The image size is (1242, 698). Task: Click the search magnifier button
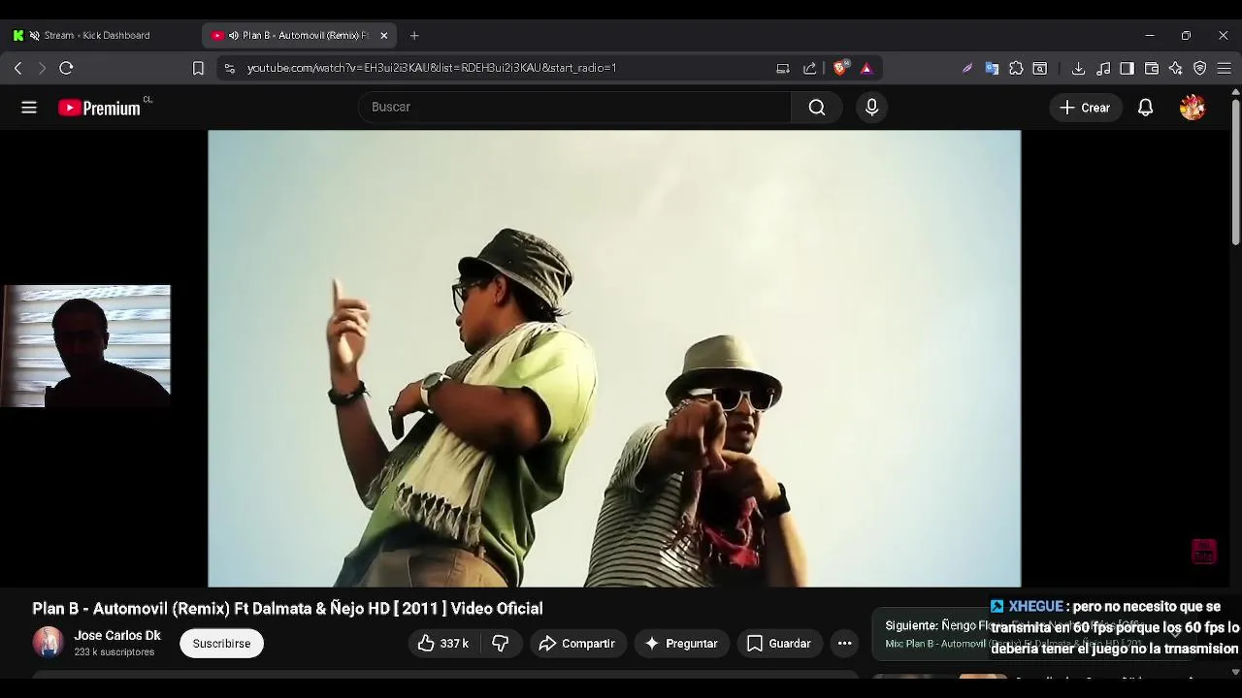coord(817,108)
